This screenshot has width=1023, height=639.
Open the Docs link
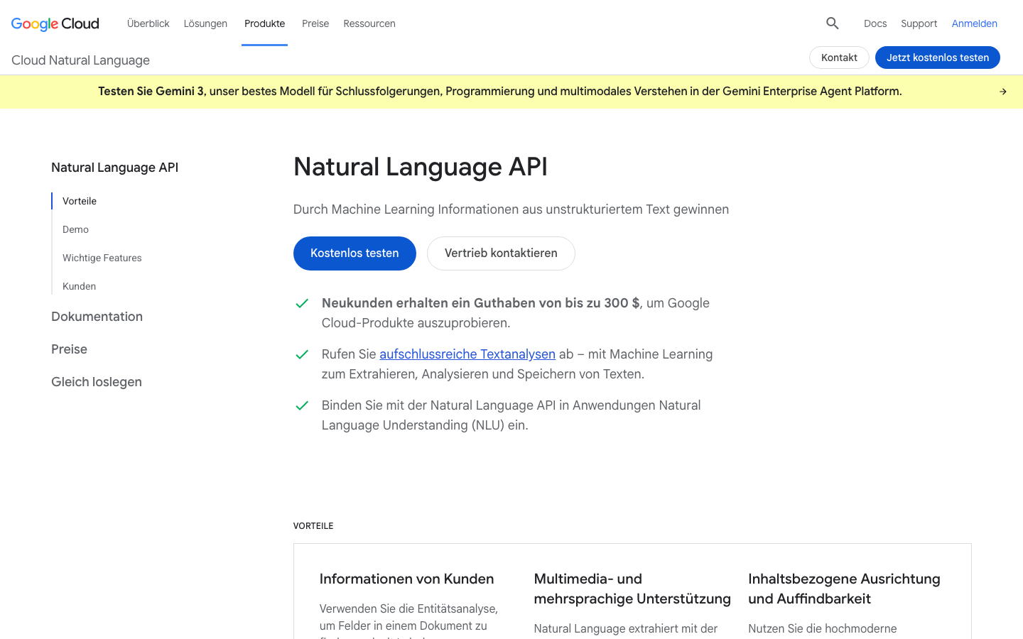[875, 23]
